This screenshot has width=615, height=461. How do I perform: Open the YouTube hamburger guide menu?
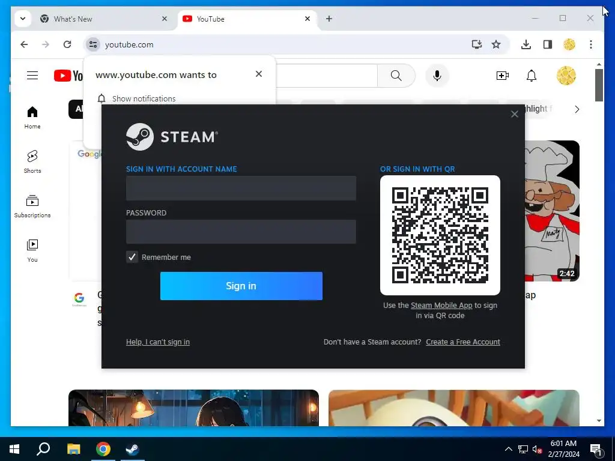pos(32,75)
